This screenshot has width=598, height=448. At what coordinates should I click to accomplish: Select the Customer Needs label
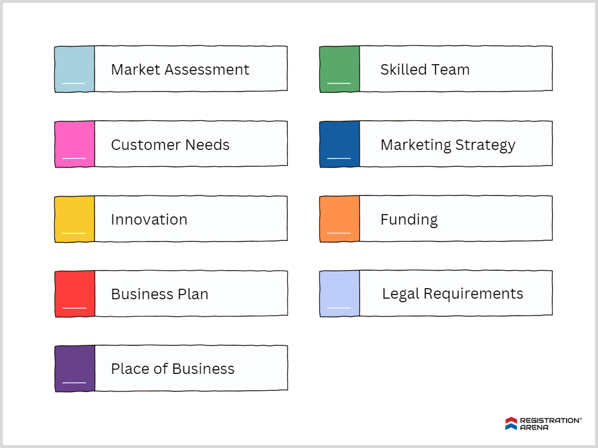[x=170, y=145]
